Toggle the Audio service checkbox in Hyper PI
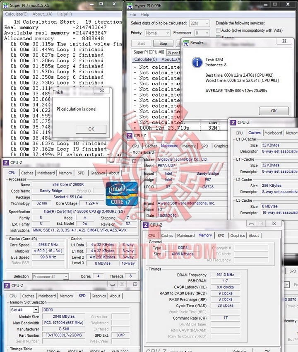This screenshot has width=298, height=352. pyautogui.click(x=218, y=30)
